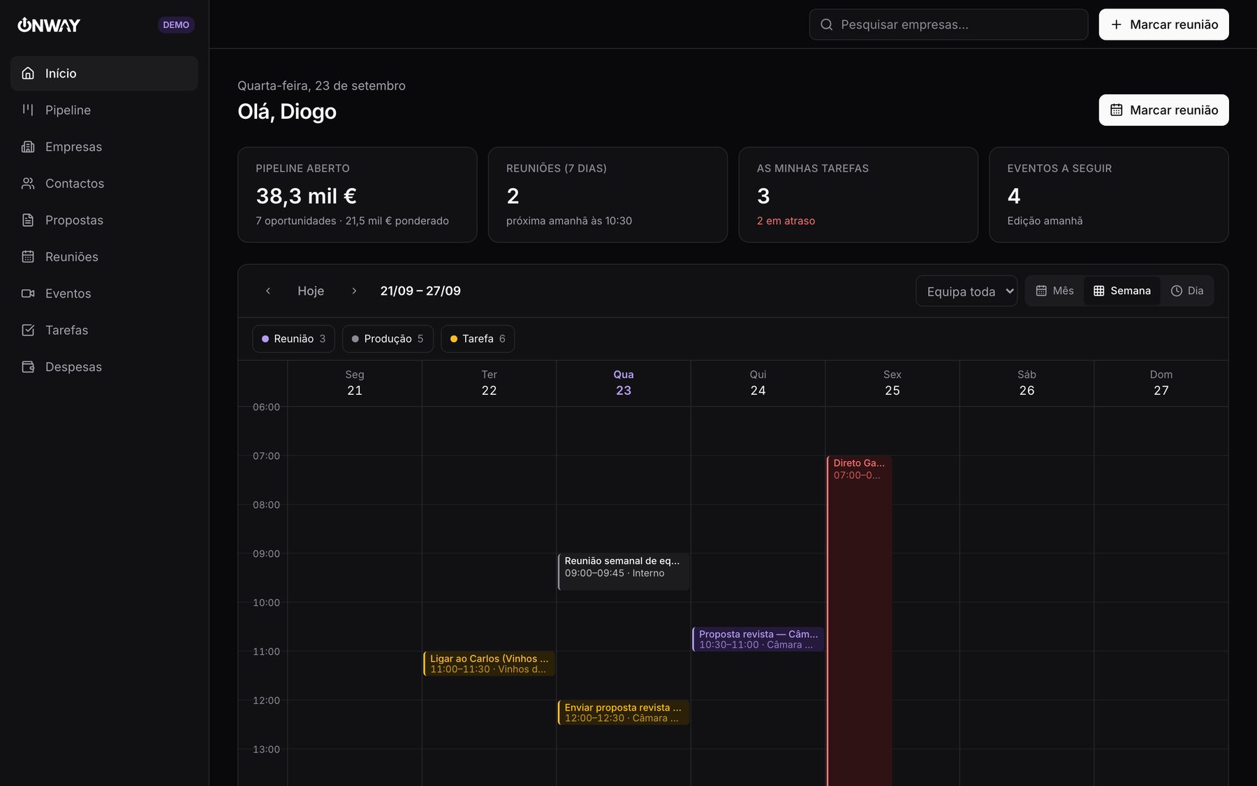The image size is (1257, 786).
Task: Focus the Pesquisar empresas search field
Action: (x=948, y=24)
